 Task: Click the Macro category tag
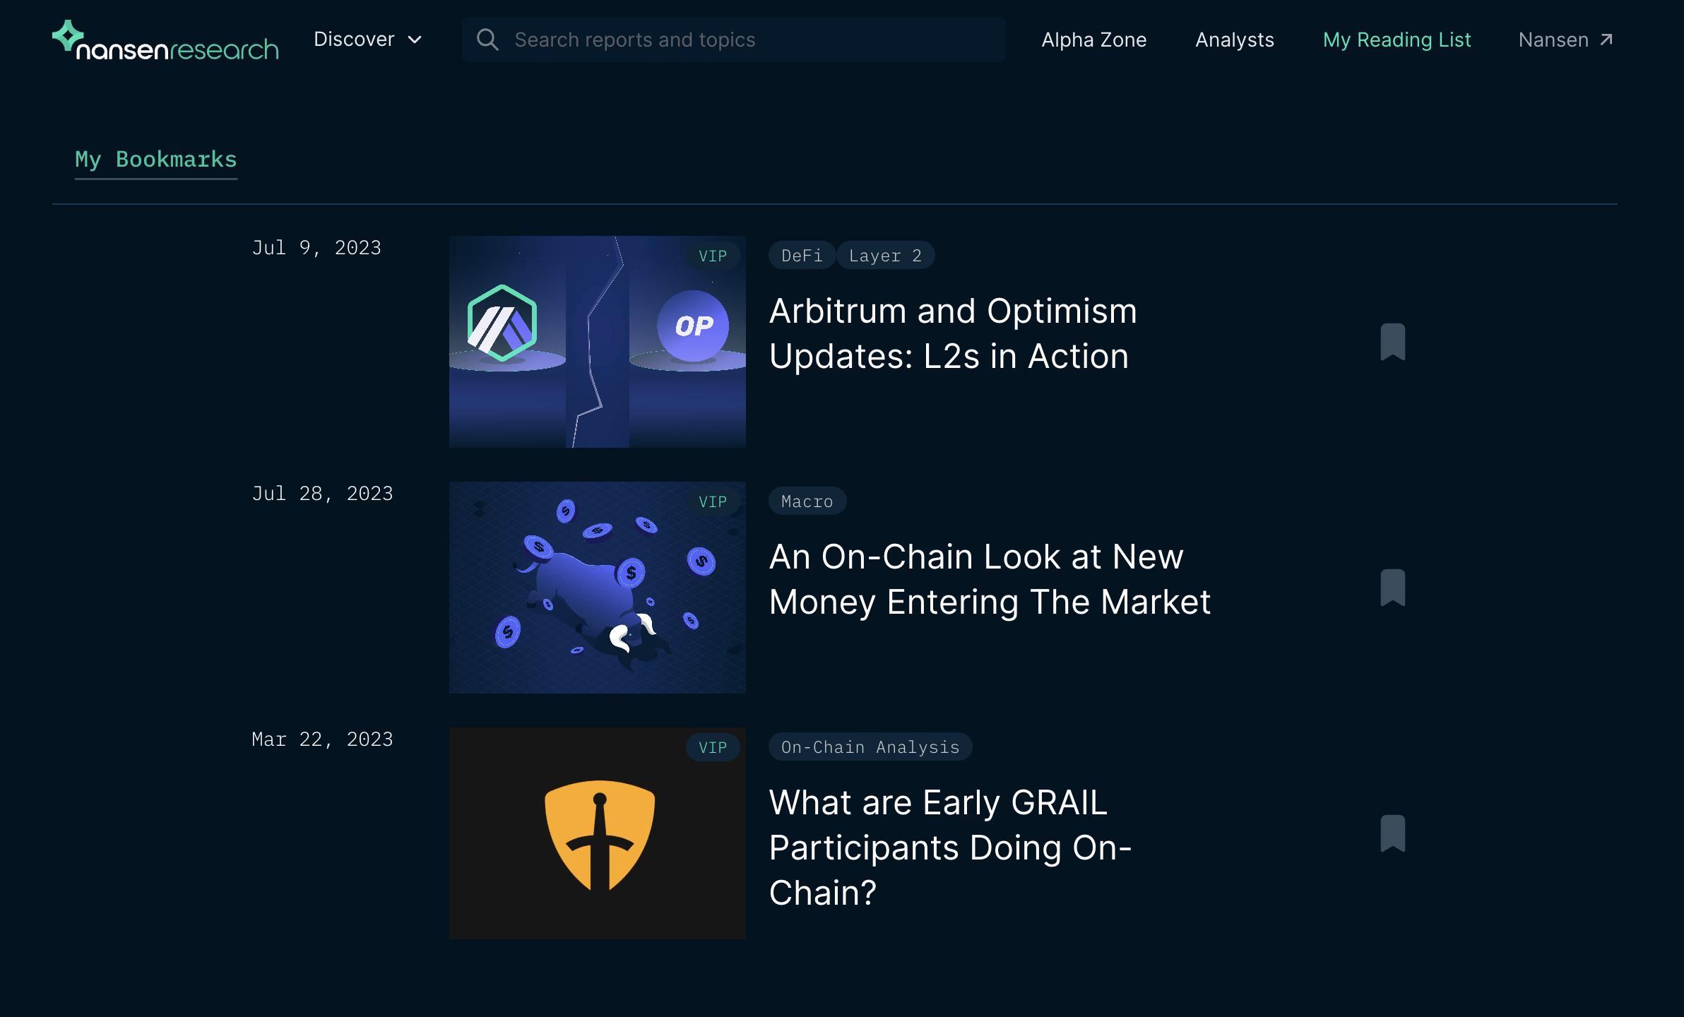point(807,501)
